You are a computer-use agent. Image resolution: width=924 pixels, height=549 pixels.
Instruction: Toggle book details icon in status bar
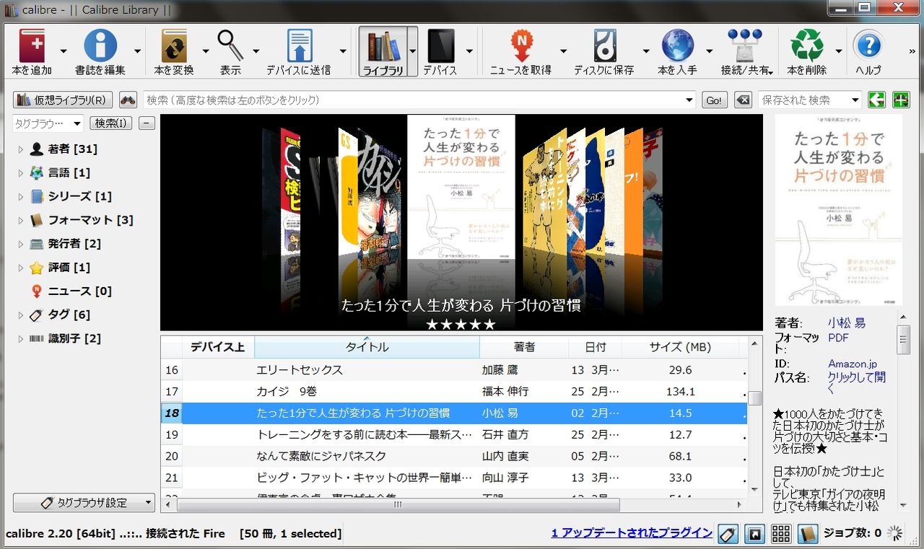point(808,534)
